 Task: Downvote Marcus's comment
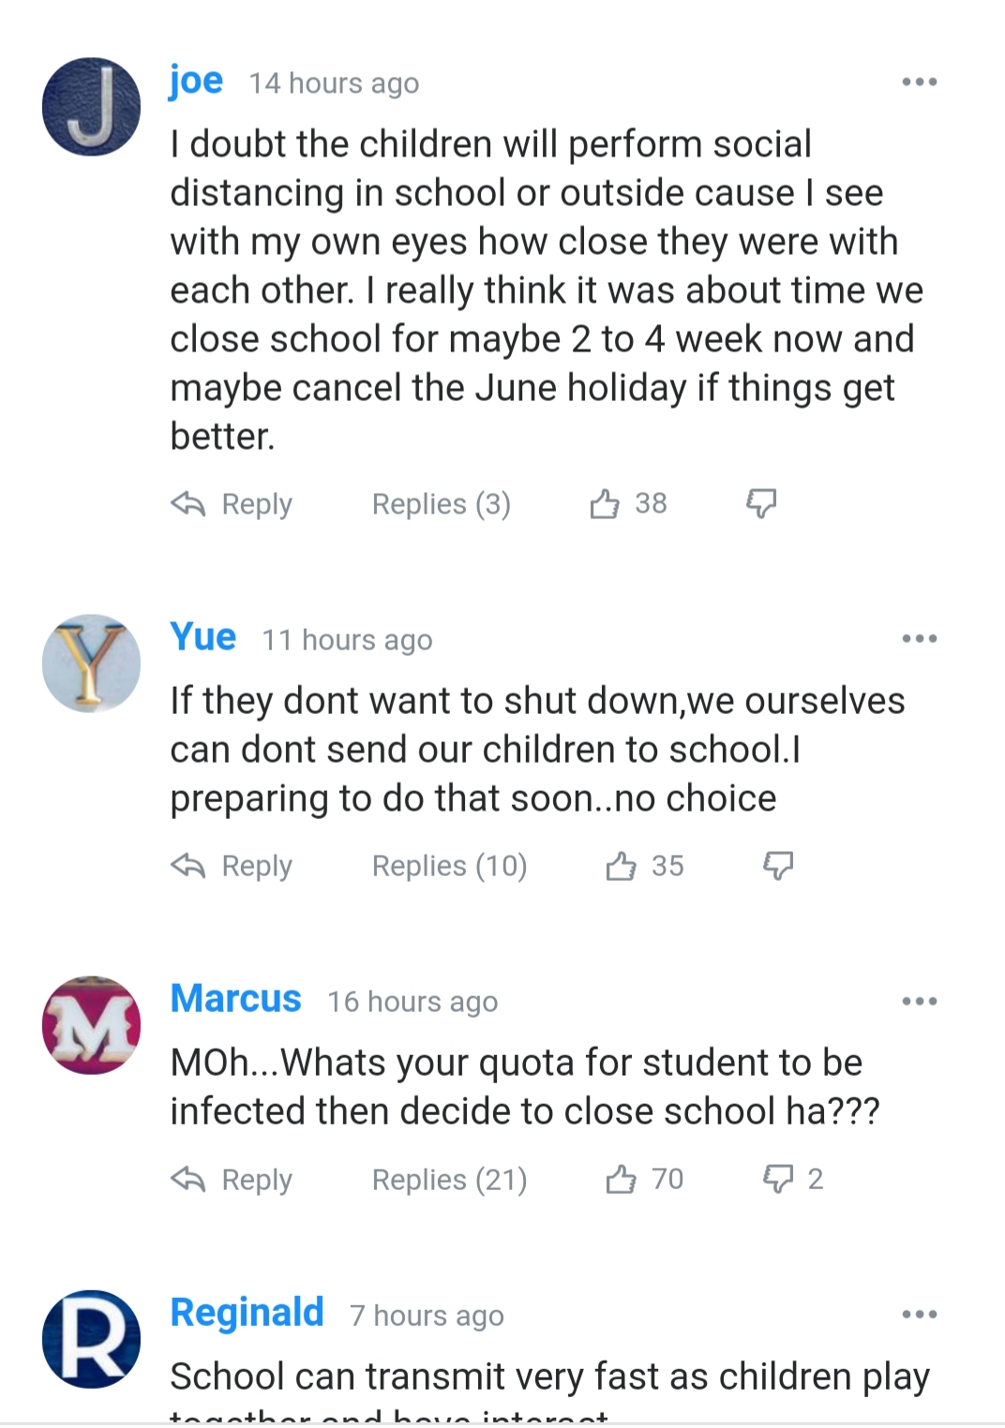pyautogui.click(x=777, y=1179)
